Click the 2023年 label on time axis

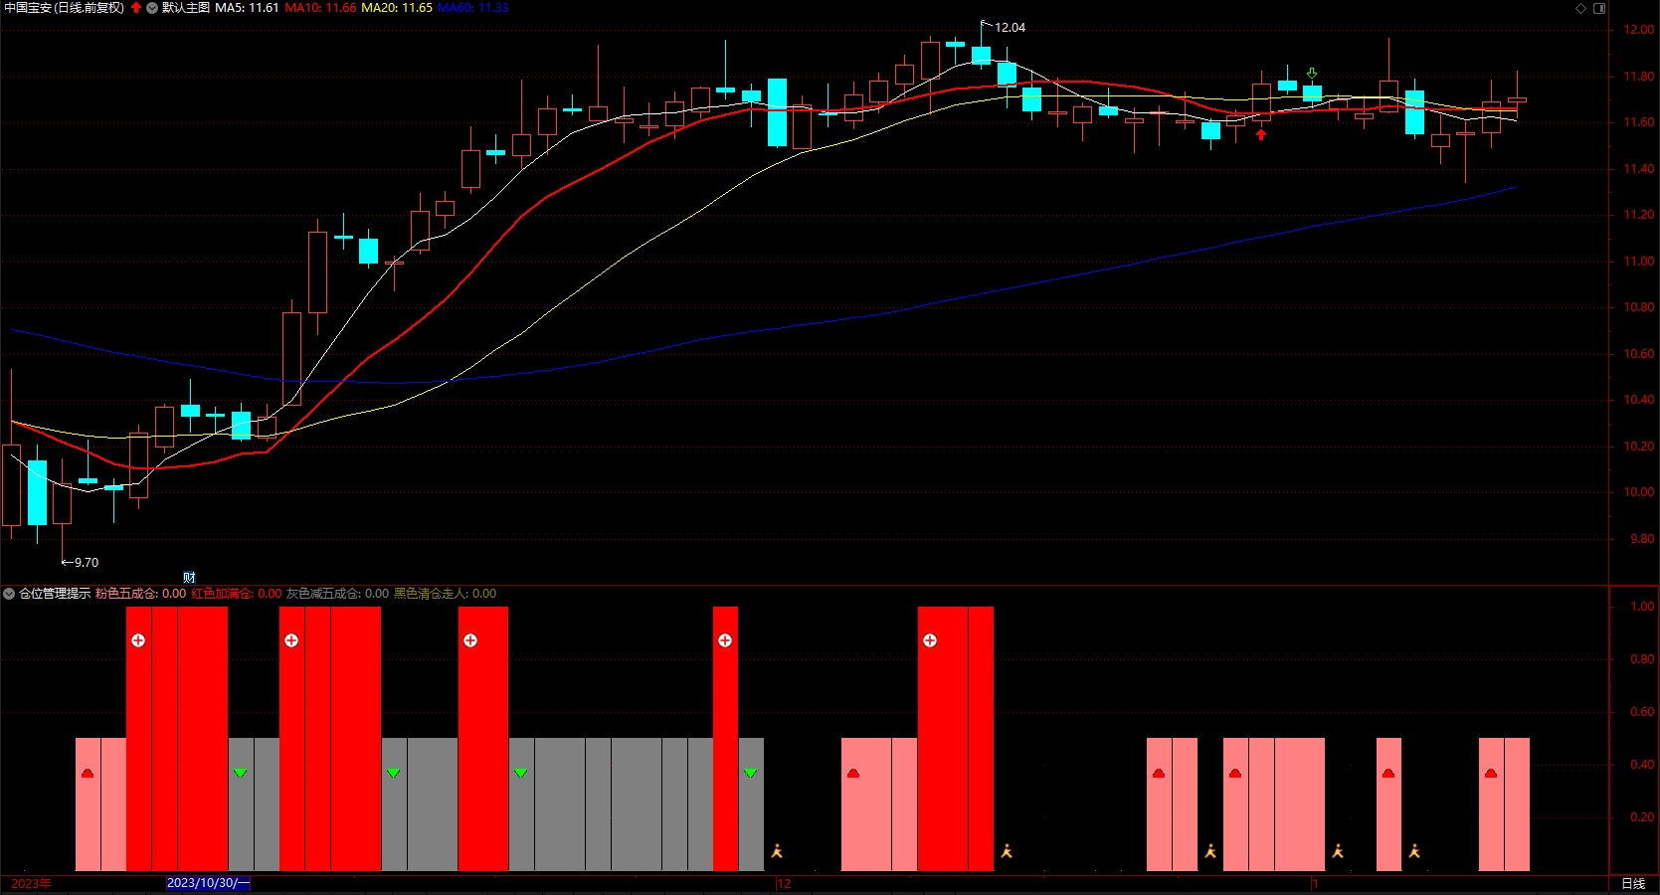(31, 884)
